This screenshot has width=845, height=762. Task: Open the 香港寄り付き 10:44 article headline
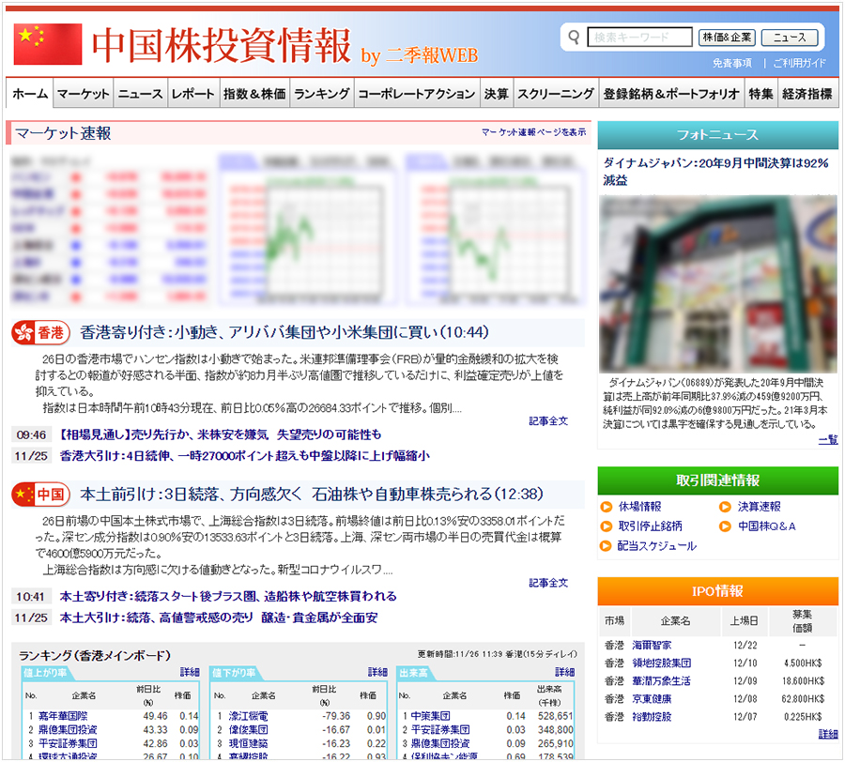tap(284, 332)
